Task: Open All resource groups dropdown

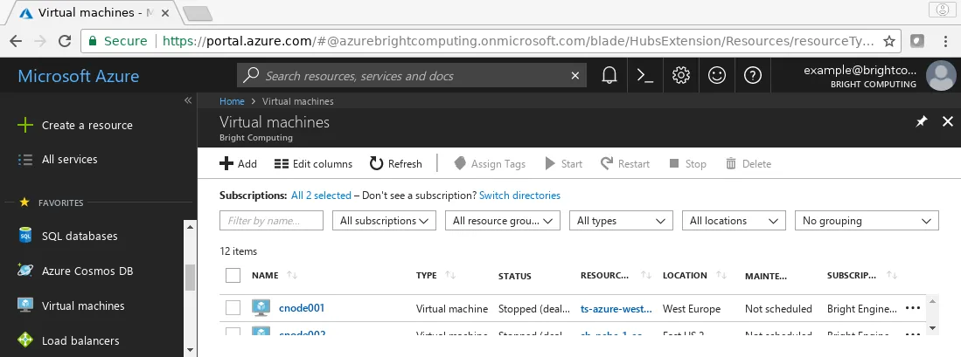Action: point(503,221)
